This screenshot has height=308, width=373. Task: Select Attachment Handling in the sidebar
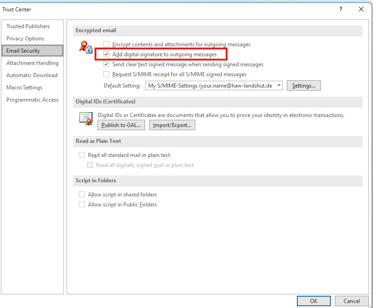click(32, 63)
